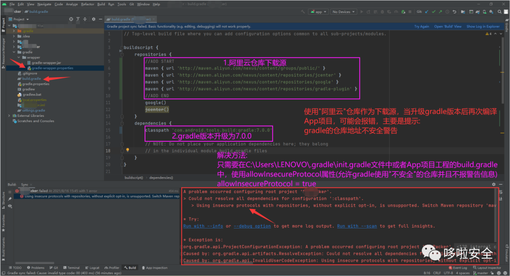Click the master branch in status bar

(480, 273)
